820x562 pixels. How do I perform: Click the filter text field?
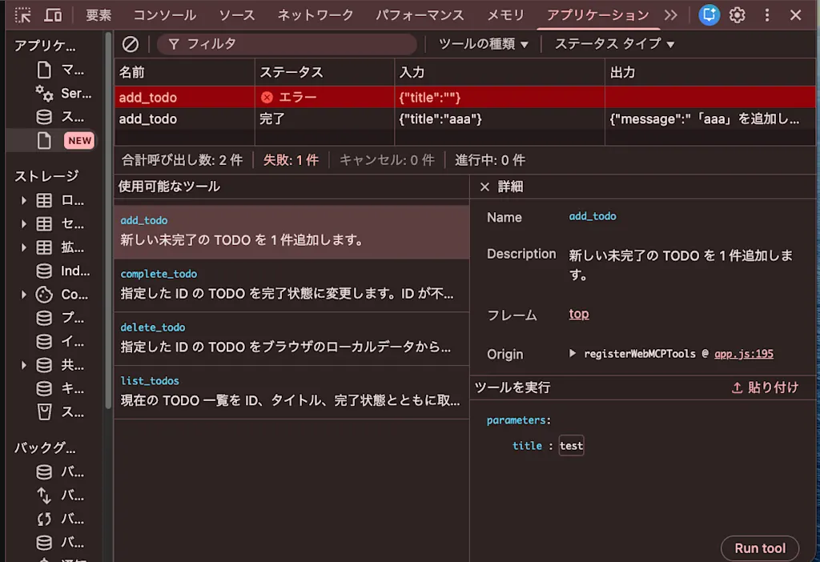coord(287,44)
